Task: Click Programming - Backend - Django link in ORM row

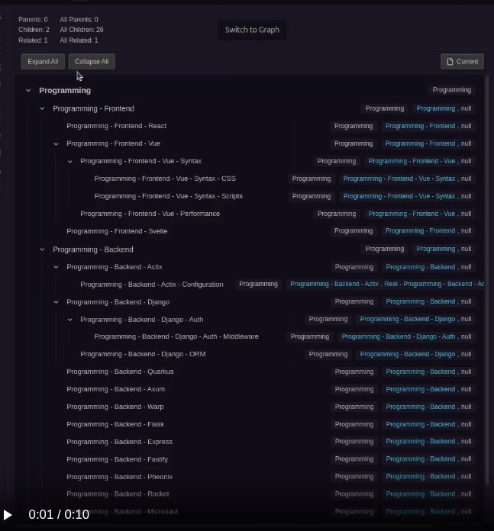Action: tap(408, 354)
